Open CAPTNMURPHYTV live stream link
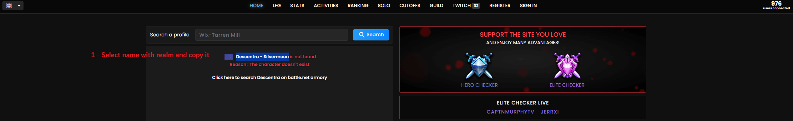793x121 pixels. pyautogui.click(x=510, y=112)
